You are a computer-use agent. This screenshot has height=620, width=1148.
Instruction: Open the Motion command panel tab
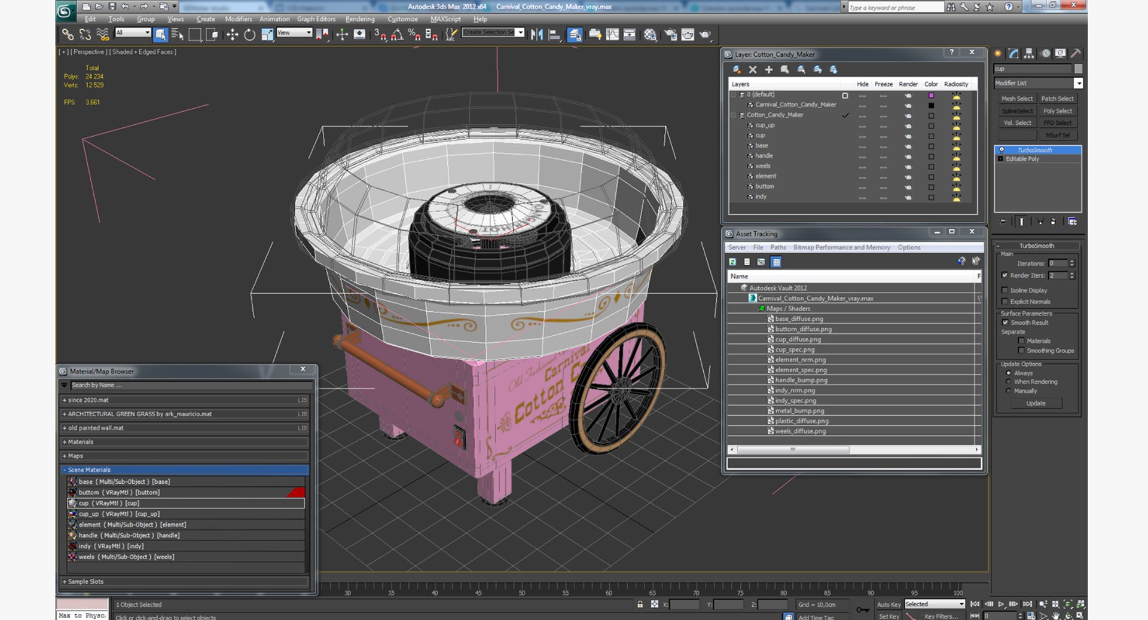coord(1045,53)
